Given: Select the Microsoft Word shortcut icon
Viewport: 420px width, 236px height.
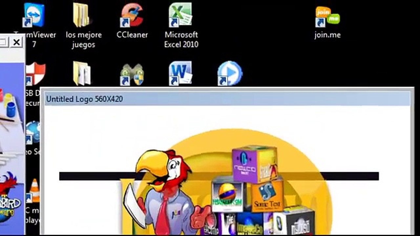Looking at the screenshot, I should click(x=180, y=73).
